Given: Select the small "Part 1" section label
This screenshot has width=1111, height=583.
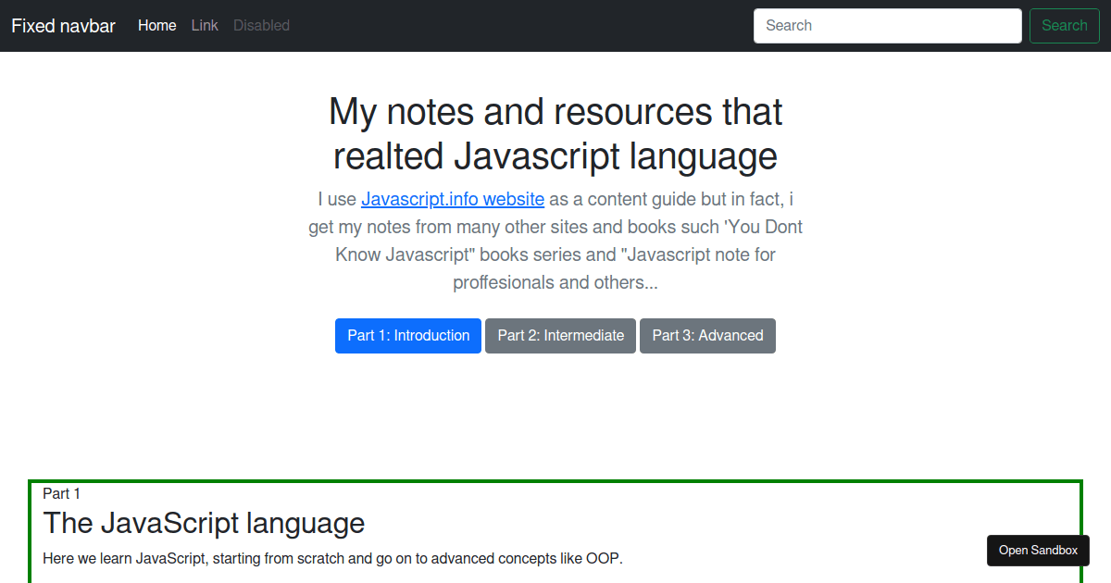Looking at the screenshot, I should (x=62, y=494).
